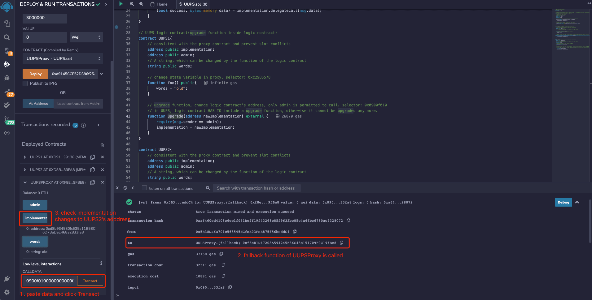Open the Low level interactions info icon
Image resolution: width=592 pixels, height=300 pixels.
[x=101, y=263]
